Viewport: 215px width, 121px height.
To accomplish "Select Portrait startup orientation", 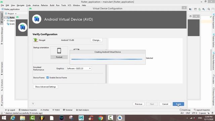I will 59,53.
